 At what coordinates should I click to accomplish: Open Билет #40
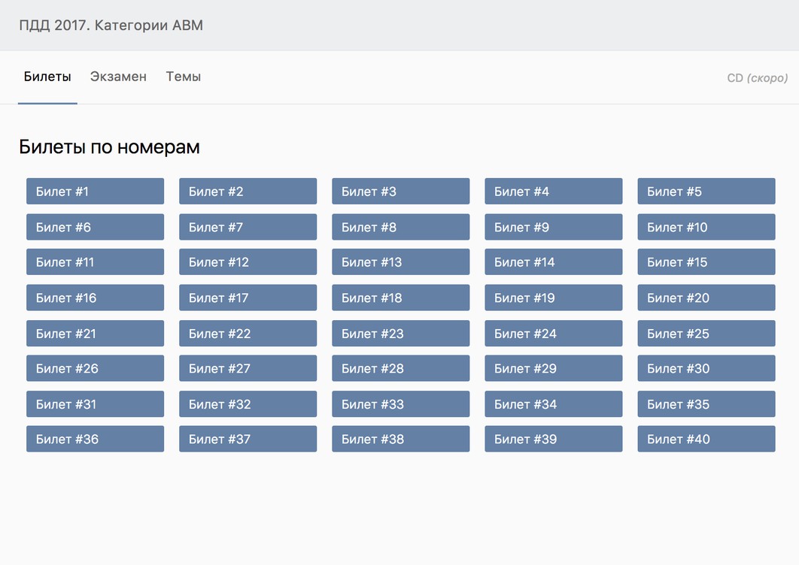(706, 439)
